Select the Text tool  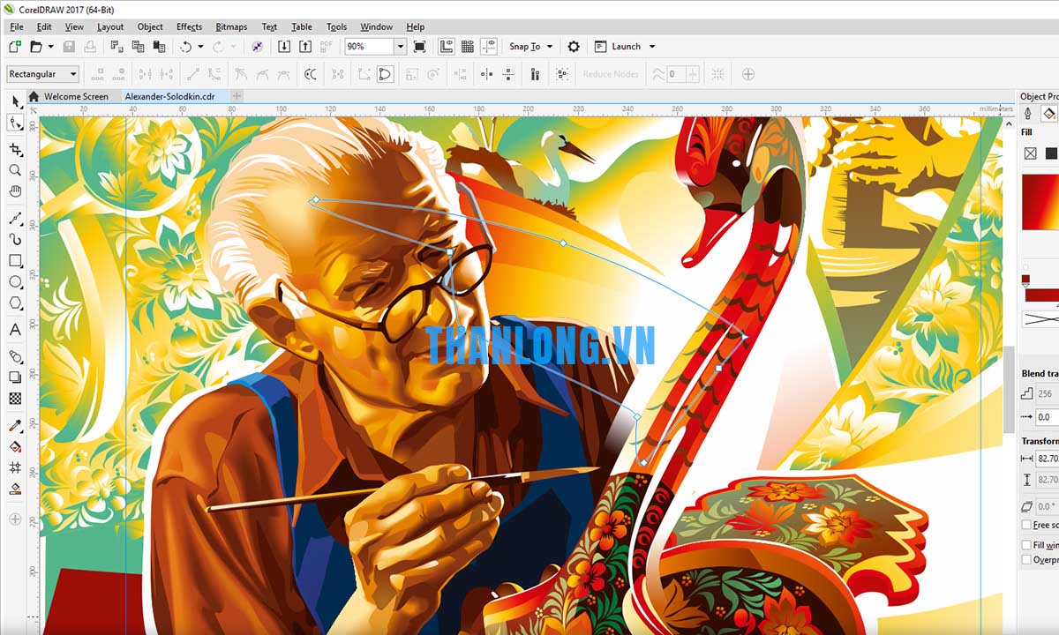(15, 330)
